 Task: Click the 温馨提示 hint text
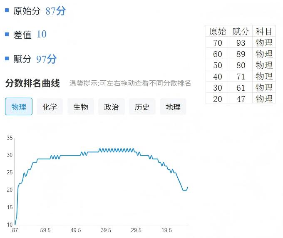(x=130, y=83)
